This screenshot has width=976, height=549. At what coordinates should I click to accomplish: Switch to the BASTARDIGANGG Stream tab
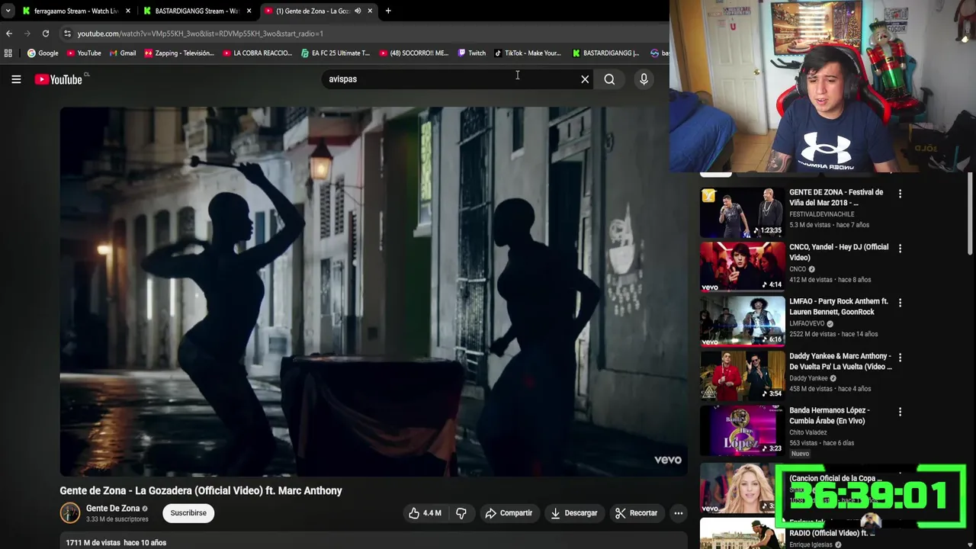click(x=197, y=11)
